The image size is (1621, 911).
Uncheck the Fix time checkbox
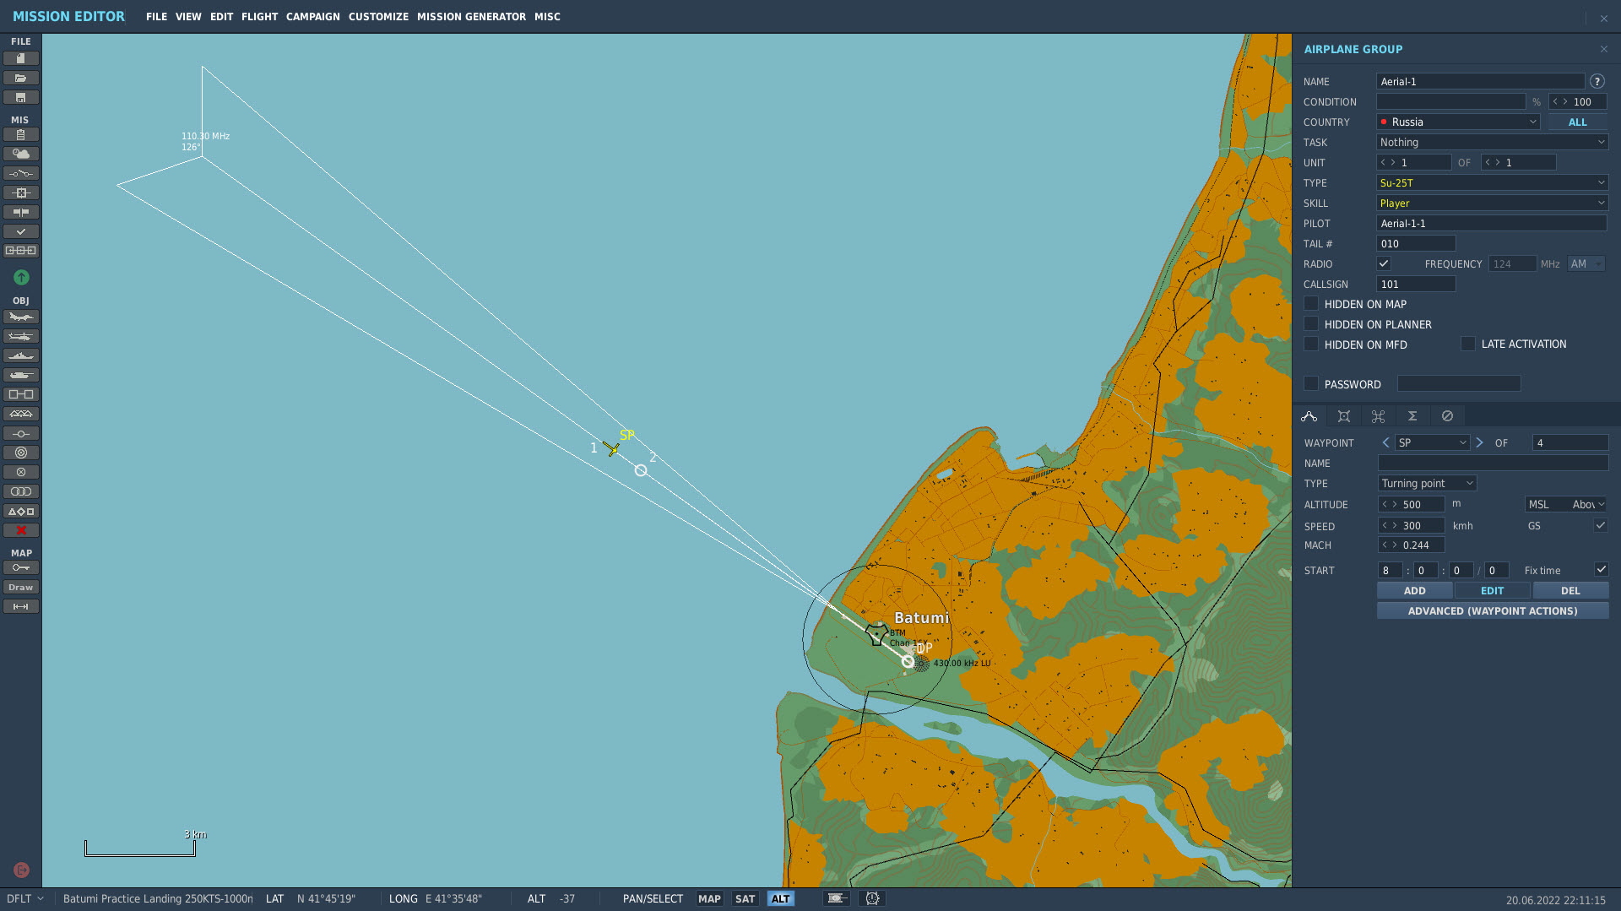click(x=1600, y=570)
